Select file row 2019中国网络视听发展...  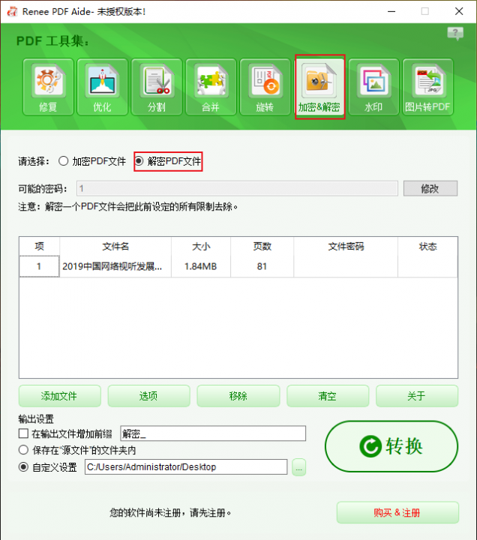coord(115,266)
